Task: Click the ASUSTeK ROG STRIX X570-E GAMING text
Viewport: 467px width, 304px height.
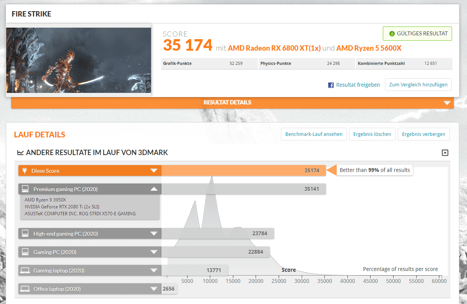Action: (x=80, y=213)
